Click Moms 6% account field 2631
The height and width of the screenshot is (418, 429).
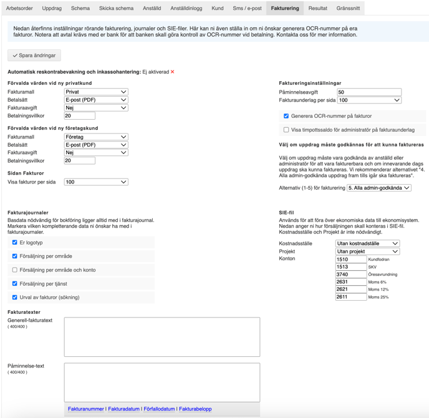coord(351,281)
